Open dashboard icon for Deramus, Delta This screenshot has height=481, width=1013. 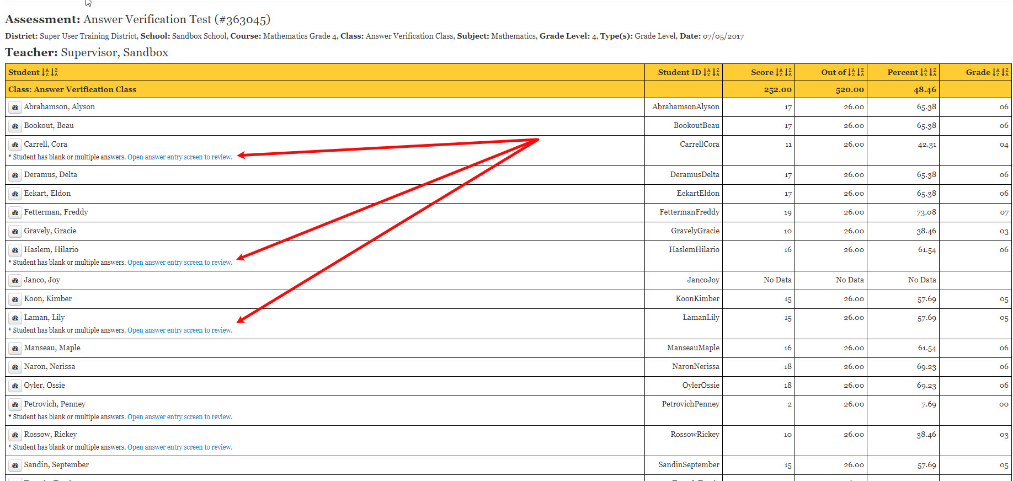[x=15, y=175]
